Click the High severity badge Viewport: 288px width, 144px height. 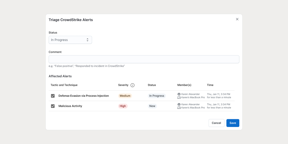pyautogui.click(x=123, y=106)
